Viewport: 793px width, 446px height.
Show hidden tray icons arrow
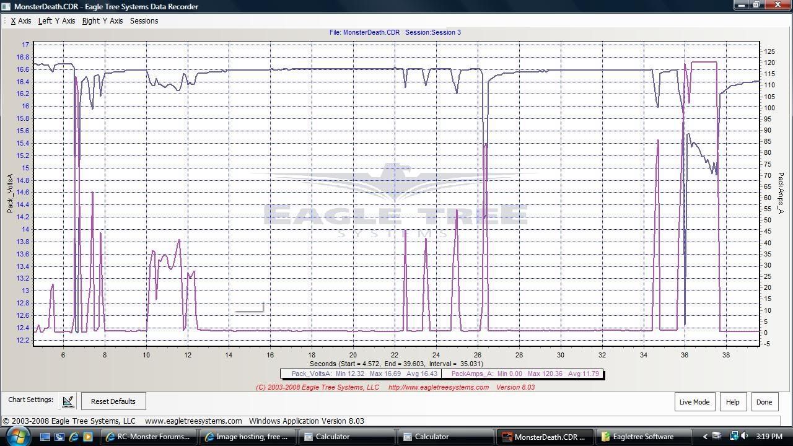[x=705, y=437]
